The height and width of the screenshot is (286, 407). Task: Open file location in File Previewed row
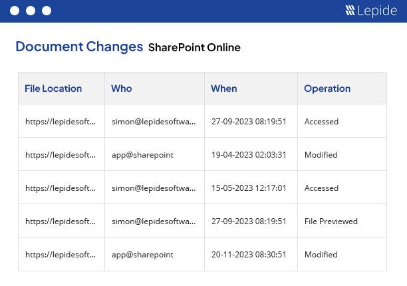(61, 221)
